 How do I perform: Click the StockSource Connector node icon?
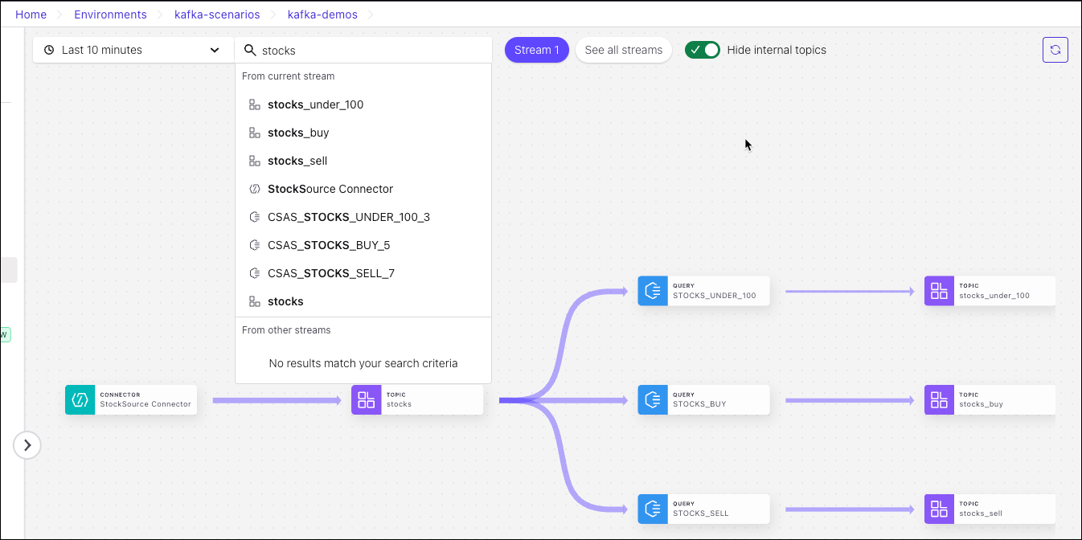pos(80,400)
